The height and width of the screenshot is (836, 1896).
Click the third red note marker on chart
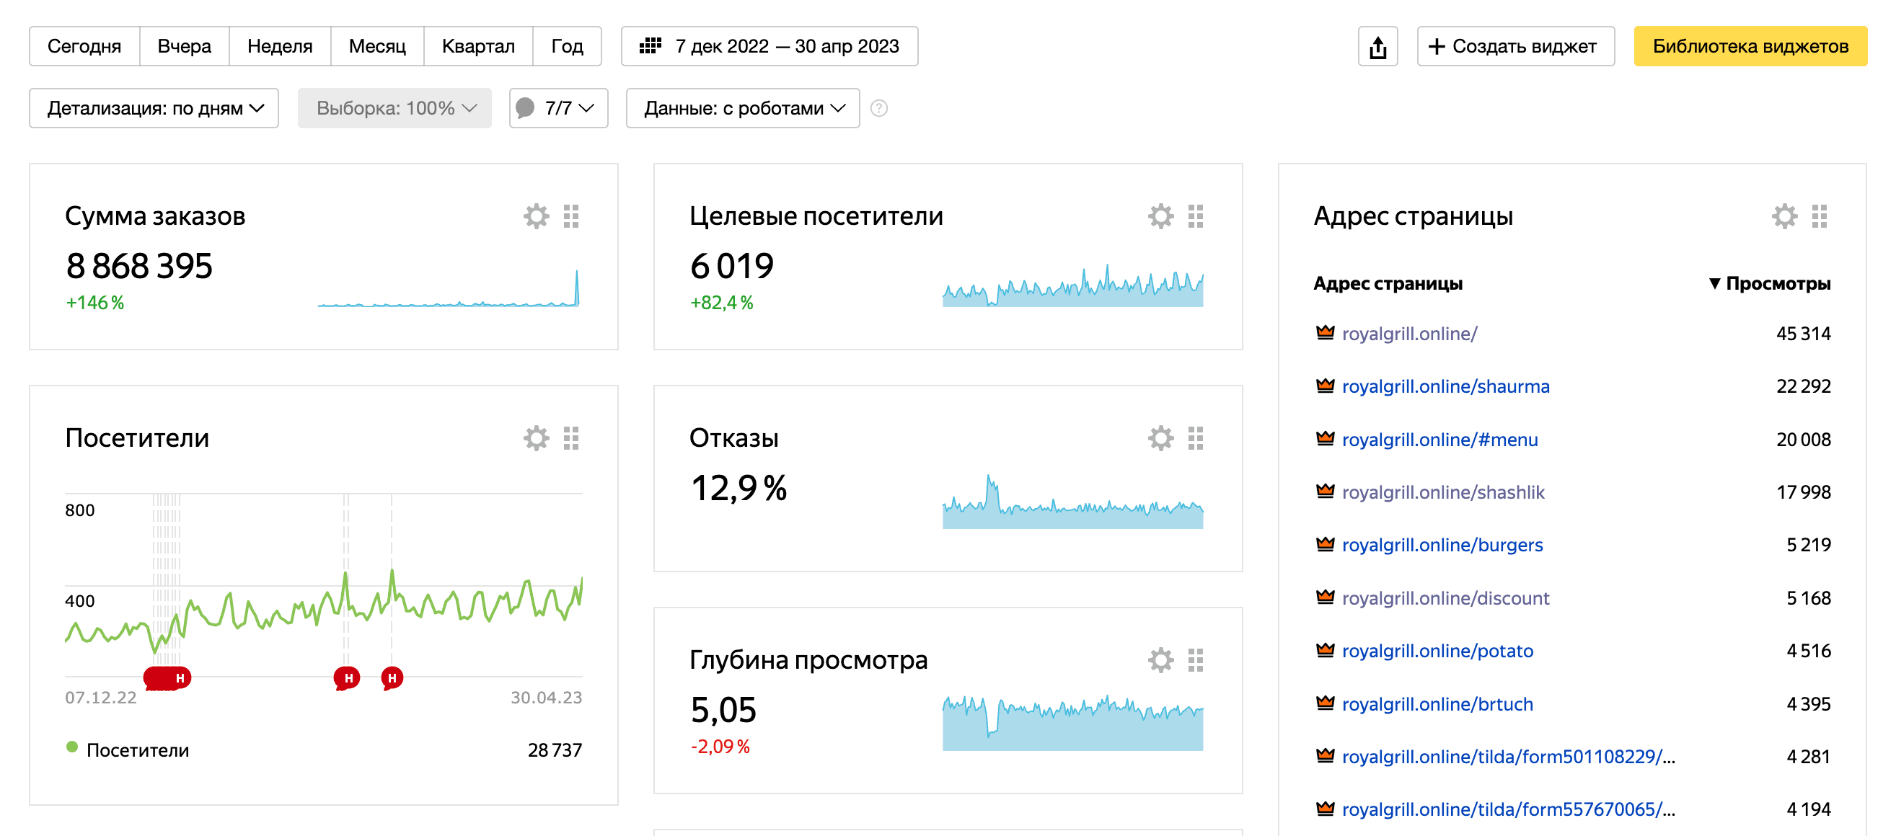[x=392, y=678]
